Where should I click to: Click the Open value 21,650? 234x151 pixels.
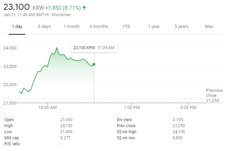(66, 120)
